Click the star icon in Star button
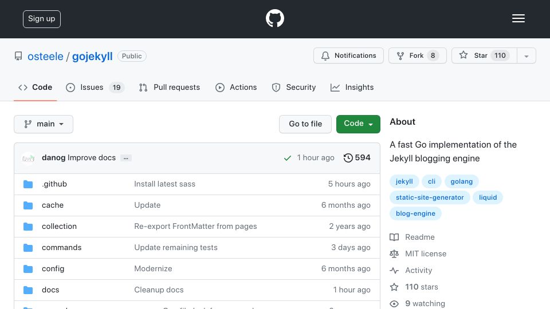Image resolution: width=550 pixels, height=309 pixels. click(x=463, y=55)
